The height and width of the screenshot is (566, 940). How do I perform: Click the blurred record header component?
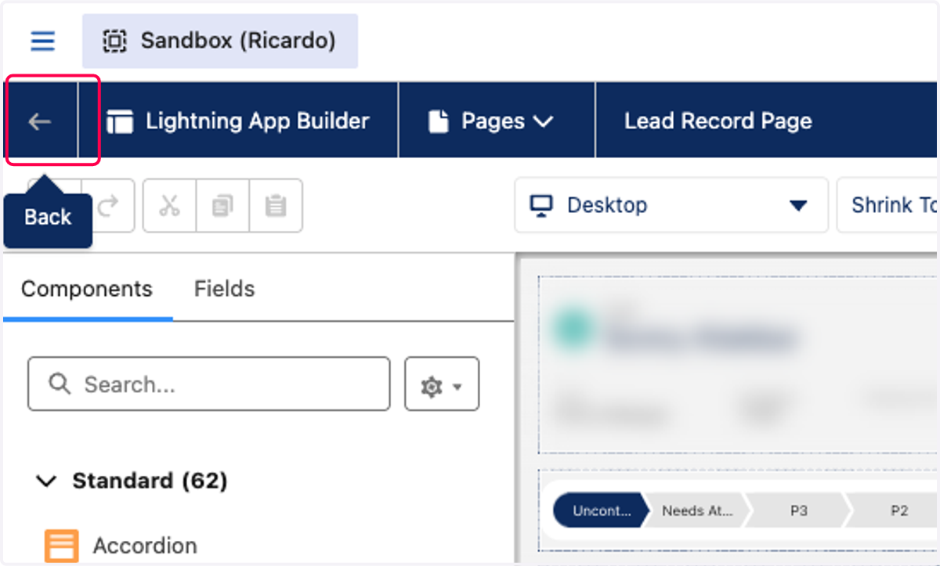click(x=739, y=364)
